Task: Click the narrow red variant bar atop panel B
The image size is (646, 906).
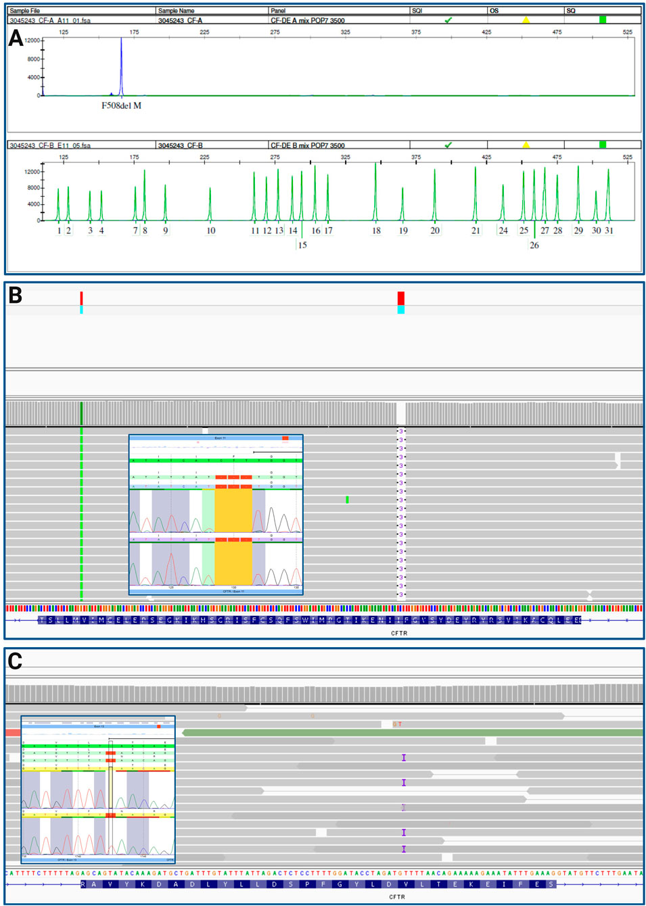Action: coord(81,298)
